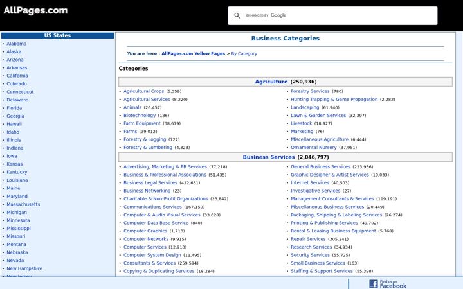Open Missouri state link

coord(16,236)
